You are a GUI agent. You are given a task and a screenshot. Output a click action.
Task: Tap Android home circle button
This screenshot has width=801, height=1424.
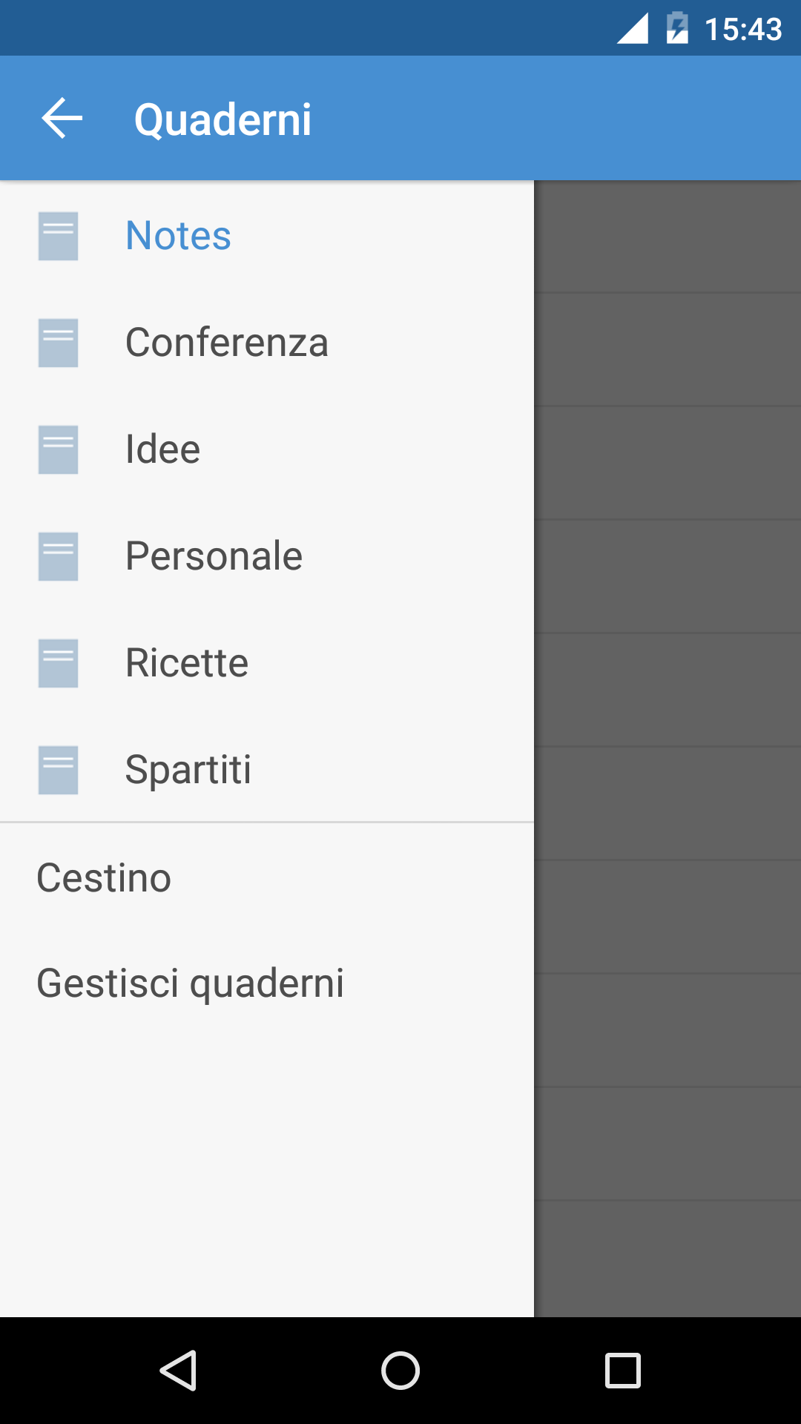tap(400, 1370)
